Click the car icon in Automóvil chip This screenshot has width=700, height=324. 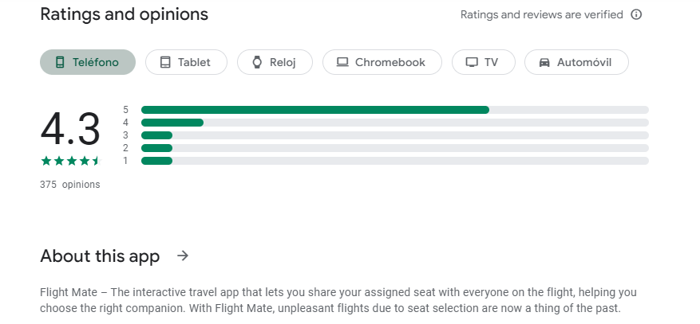pos(544,62)
